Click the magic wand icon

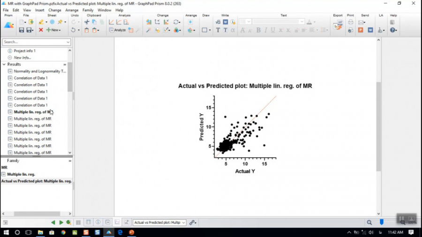coord(148,30)
